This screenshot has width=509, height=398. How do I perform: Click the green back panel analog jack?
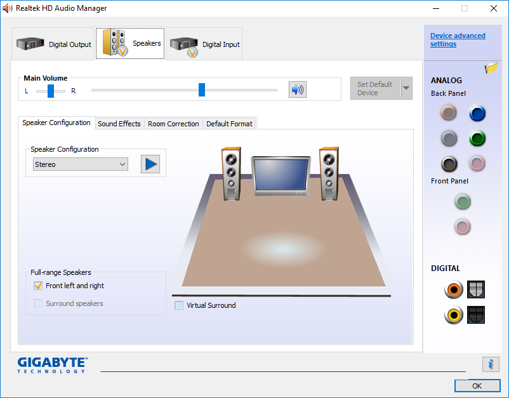(477, 138)
